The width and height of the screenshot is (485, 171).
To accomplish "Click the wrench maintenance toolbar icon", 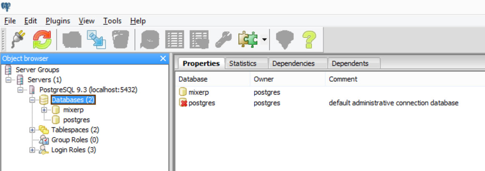I will click(223, 40).
